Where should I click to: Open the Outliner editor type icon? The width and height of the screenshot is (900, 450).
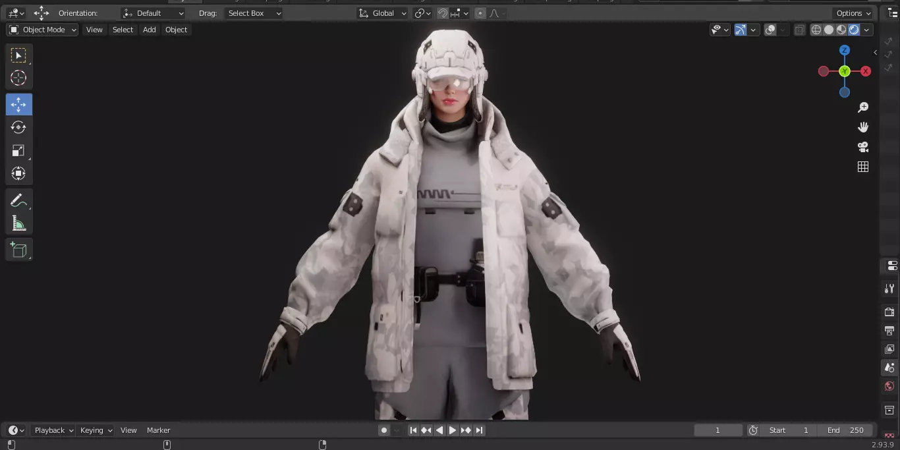point(893,13)
